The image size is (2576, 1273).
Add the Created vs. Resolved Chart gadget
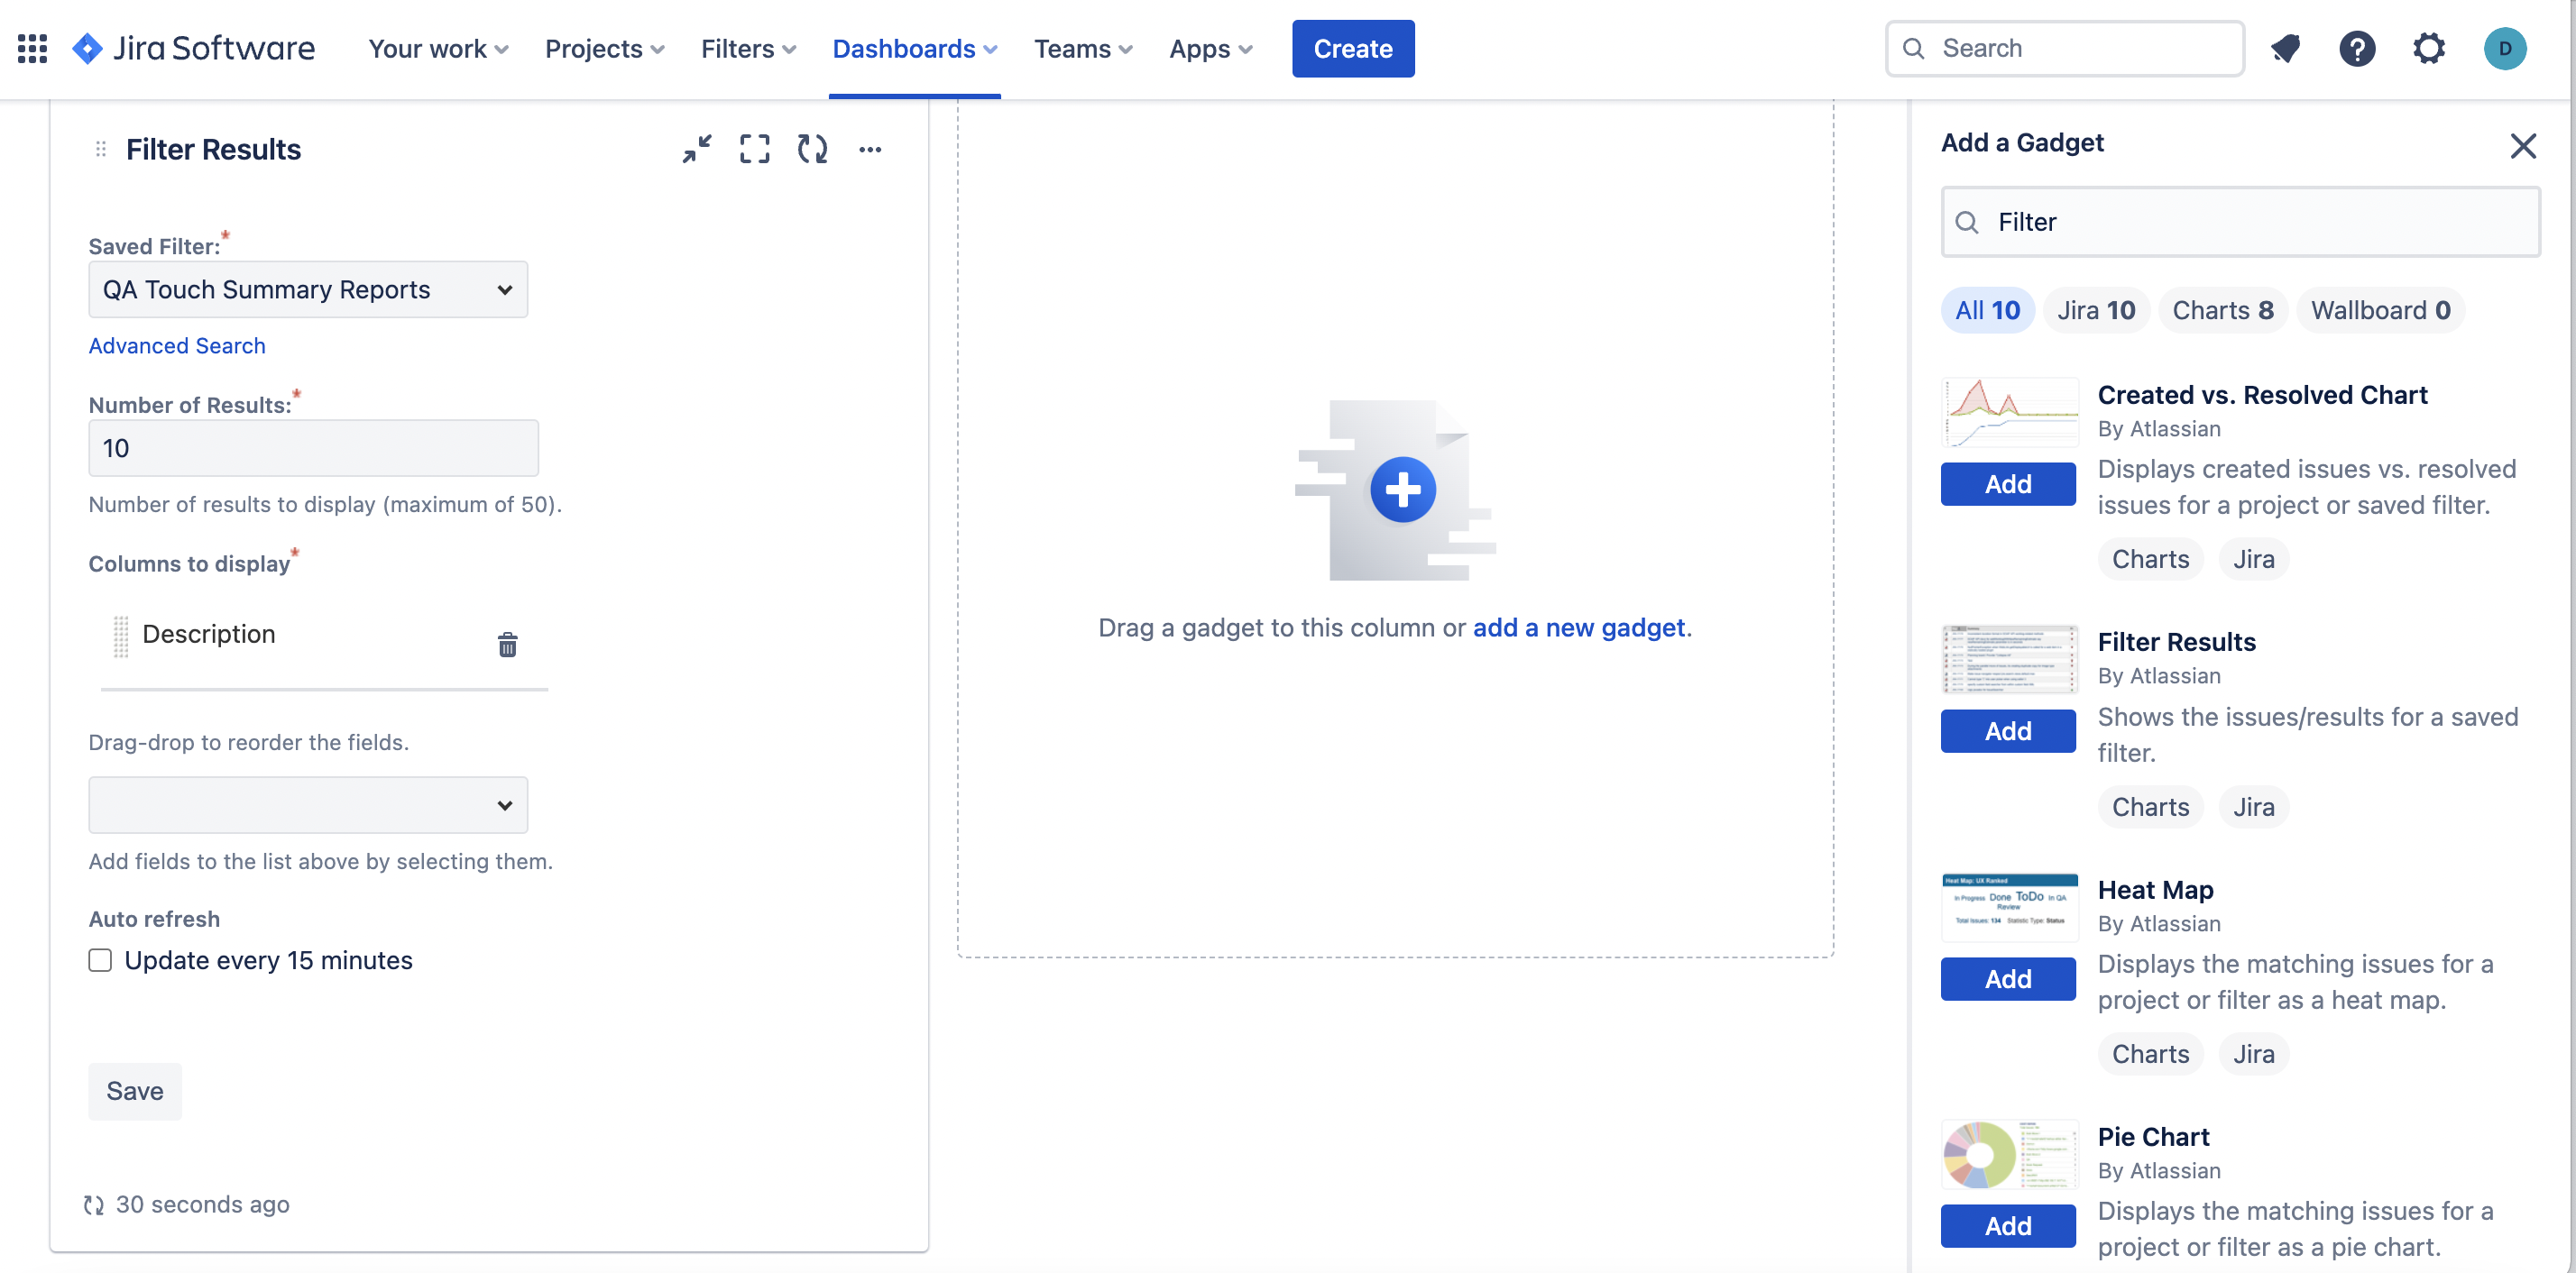pyautogui.click(x=2008, y=485)
